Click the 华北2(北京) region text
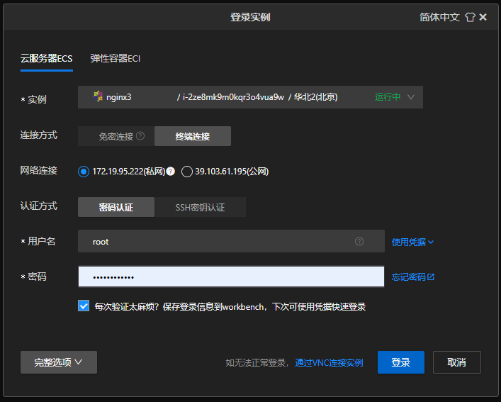This screenshot has width=501, height=402. click(315, 97)
